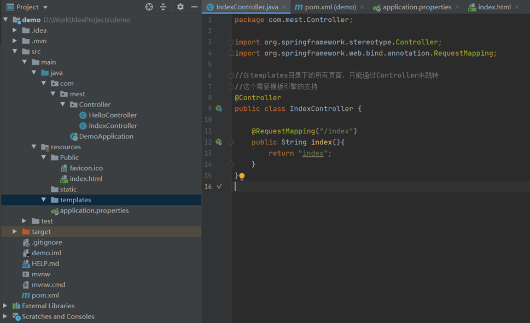Collapse the demo project root node
530x323 pixels.
coord(6,20)
